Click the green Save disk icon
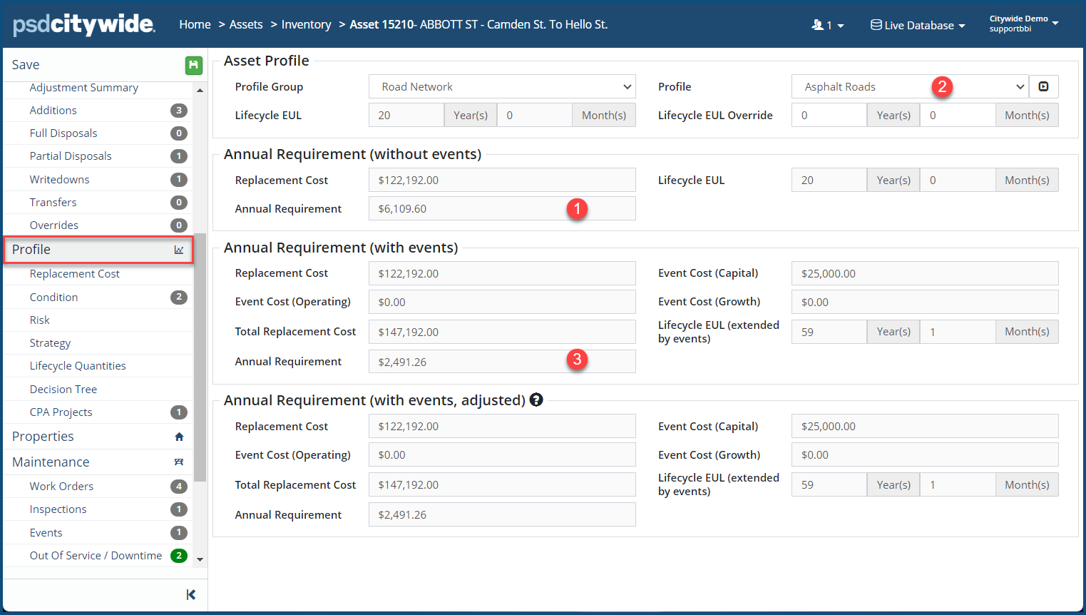Viewport: 1086px width, 615px height. [x=193, y=66]
